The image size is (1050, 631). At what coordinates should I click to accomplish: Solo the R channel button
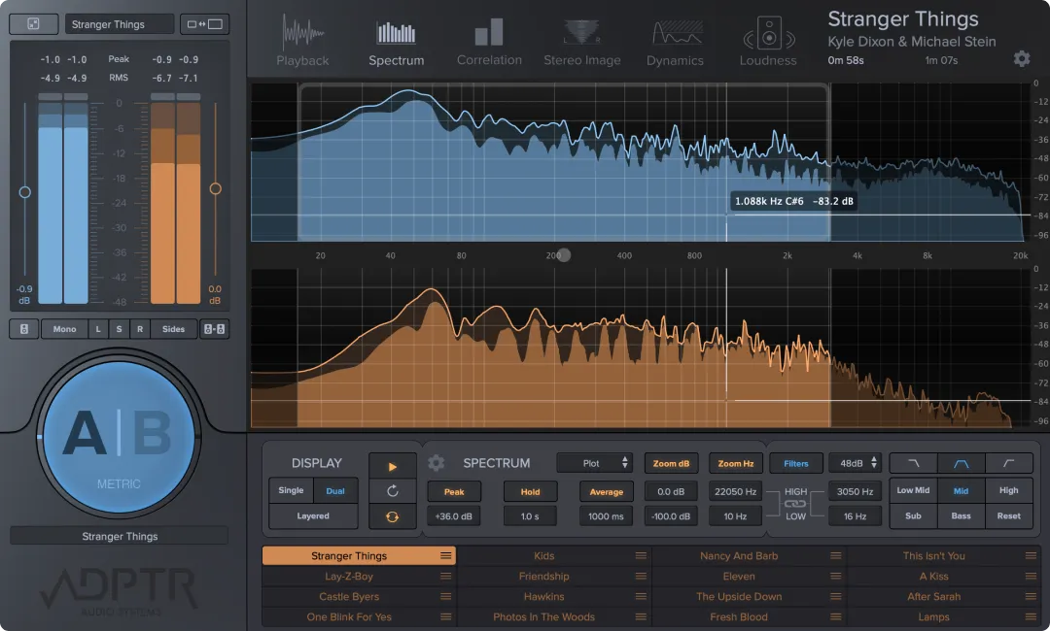(140, 329)
